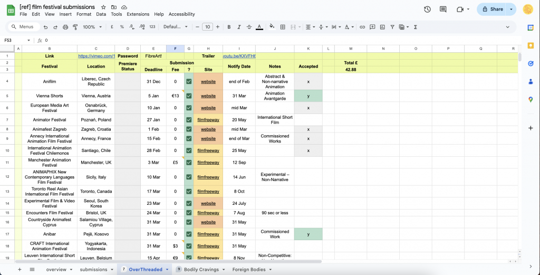Format as currency with £ icon
The image size is (540, 275).
coord(112,27)
